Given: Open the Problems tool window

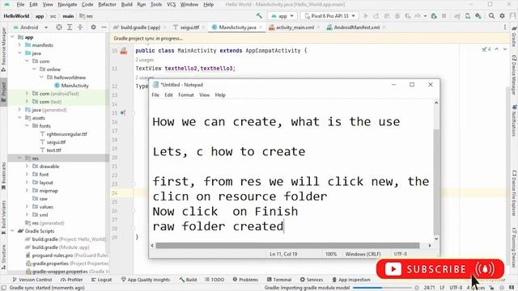Looking at the screenshot, I should coord(245,280).
